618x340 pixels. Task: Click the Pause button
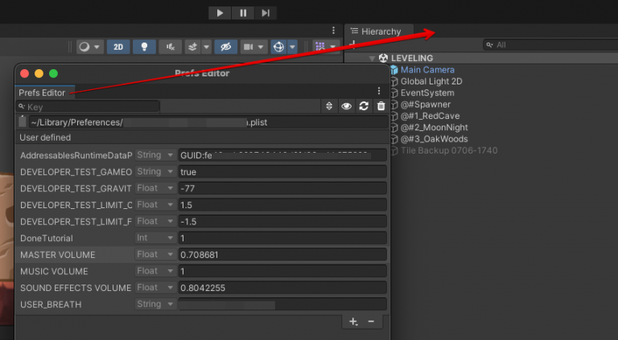pyautogui.click(x=243, y=13)
